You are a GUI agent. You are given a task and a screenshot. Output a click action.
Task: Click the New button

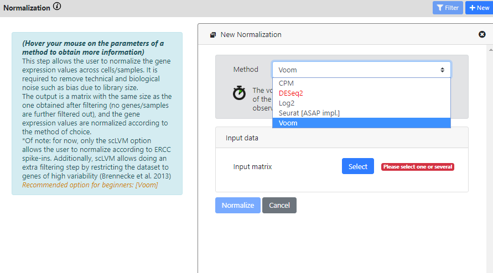(479, 8)
